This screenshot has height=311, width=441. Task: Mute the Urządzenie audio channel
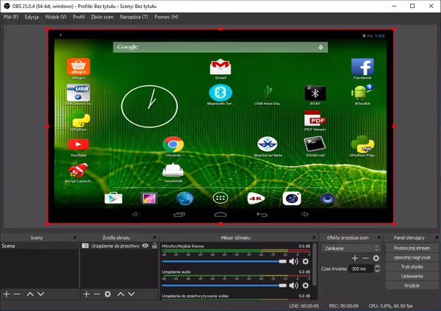293,286
